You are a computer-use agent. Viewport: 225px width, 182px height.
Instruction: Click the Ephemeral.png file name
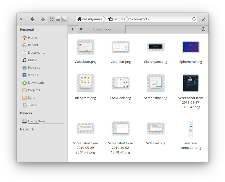point(191,62)
